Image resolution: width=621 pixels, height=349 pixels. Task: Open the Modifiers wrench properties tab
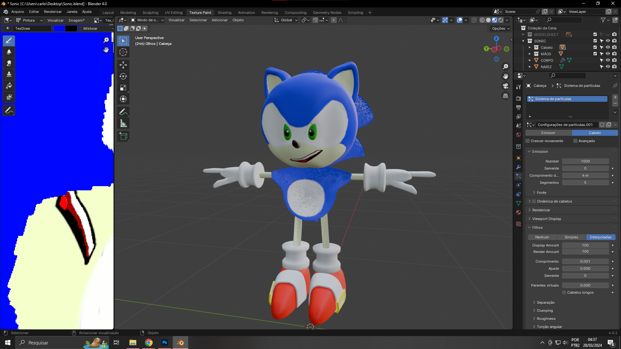[518, 167]
